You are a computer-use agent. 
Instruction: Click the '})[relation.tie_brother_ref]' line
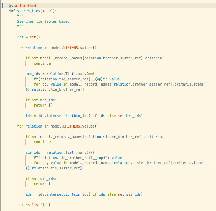click(55, 90)
